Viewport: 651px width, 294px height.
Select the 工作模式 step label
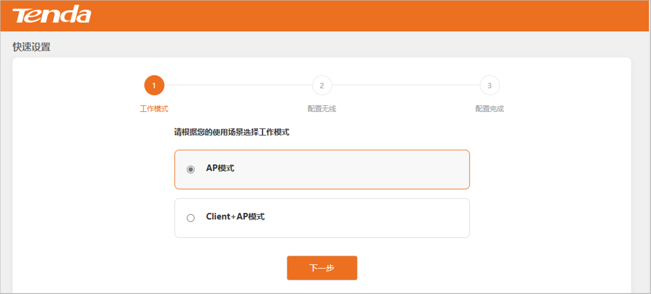[x=154, y=109]
